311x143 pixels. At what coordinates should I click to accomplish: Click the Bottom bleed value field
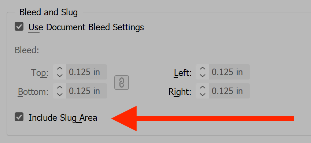pyautogui.click(x=86, y=91)
